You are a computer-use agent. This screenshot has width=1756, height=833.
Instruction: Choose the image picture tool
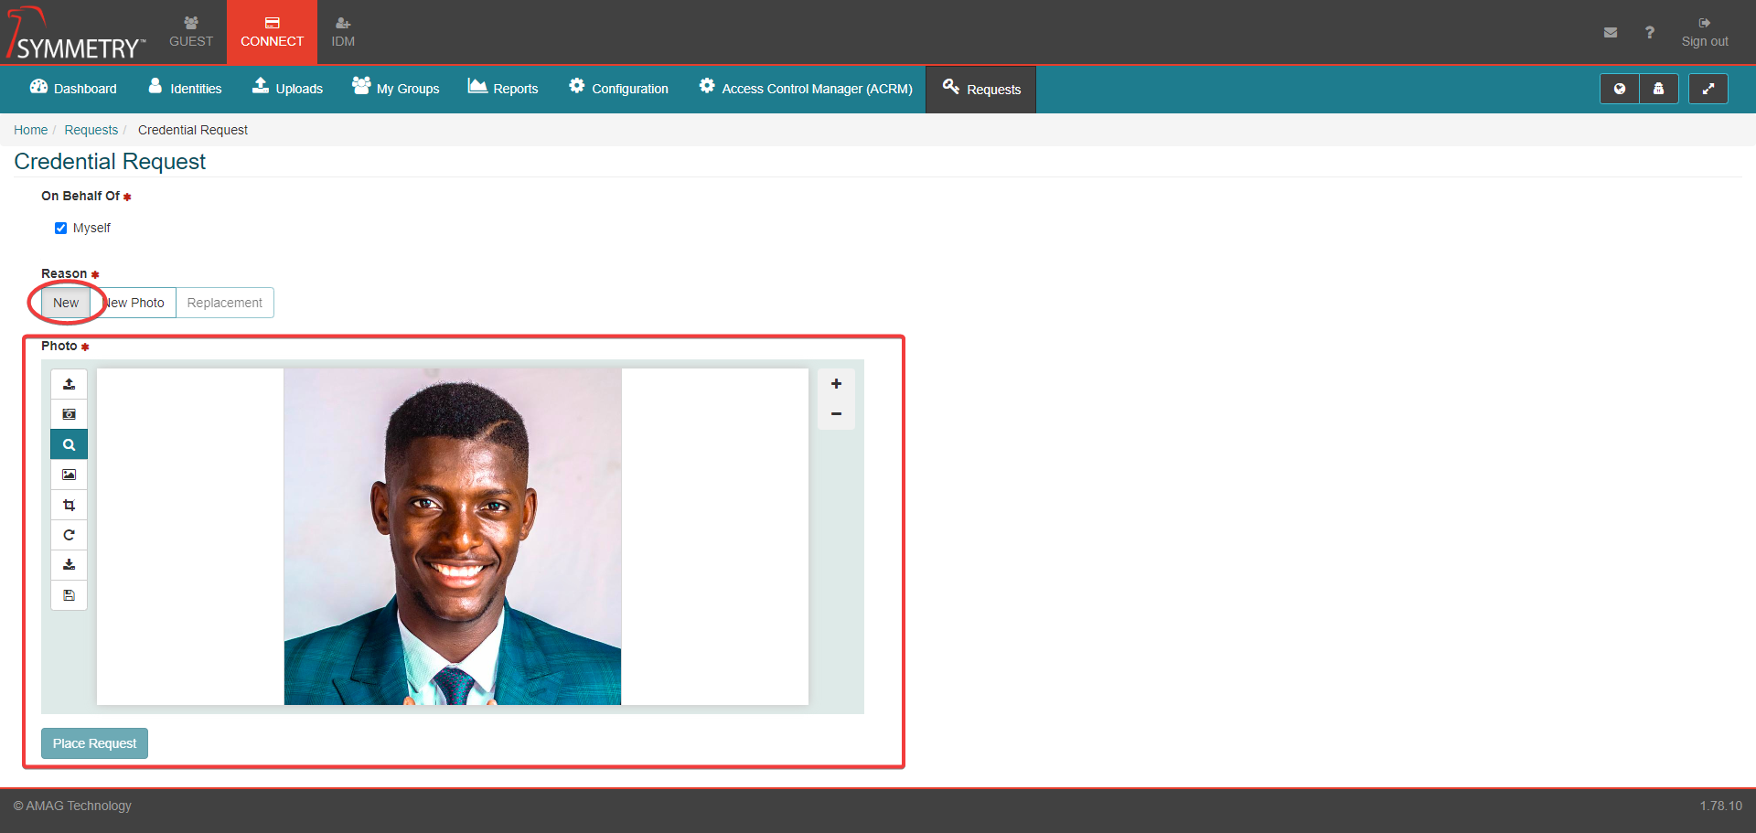click(x=69, y=475)
